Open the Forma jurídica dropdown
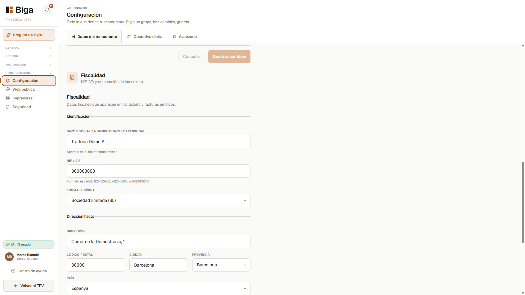This screenshot has height=295, width=525. pyautogui.click(x=159, y=200)
